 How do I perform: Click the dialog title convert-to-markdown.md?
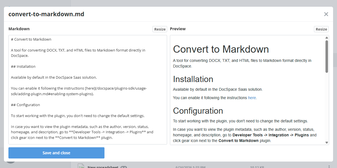coord(46,14)
